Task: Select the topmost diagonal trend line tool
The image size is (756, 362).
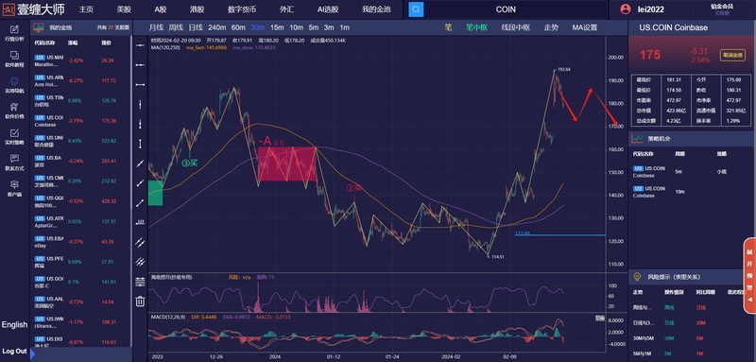Action: tap(140, 164)
